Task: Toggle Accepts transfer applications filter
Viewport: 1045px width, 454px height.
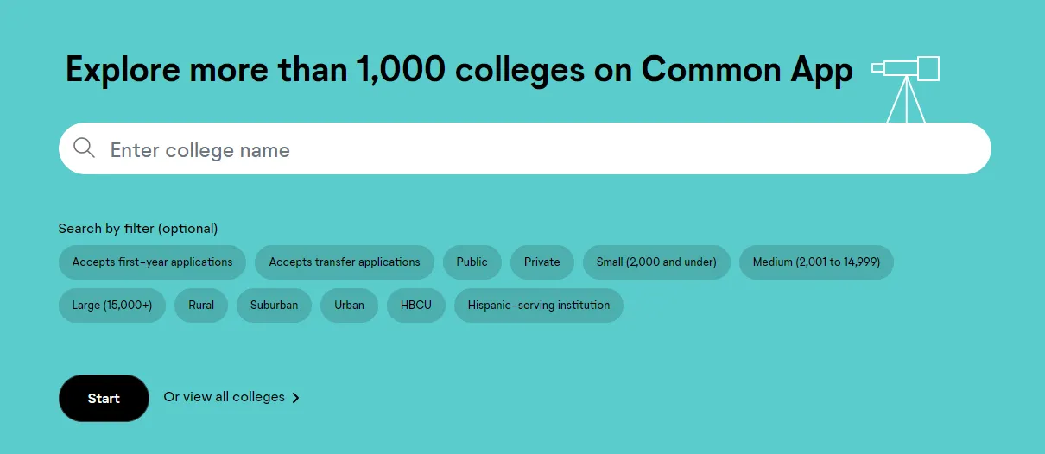Action: (345, 262)
